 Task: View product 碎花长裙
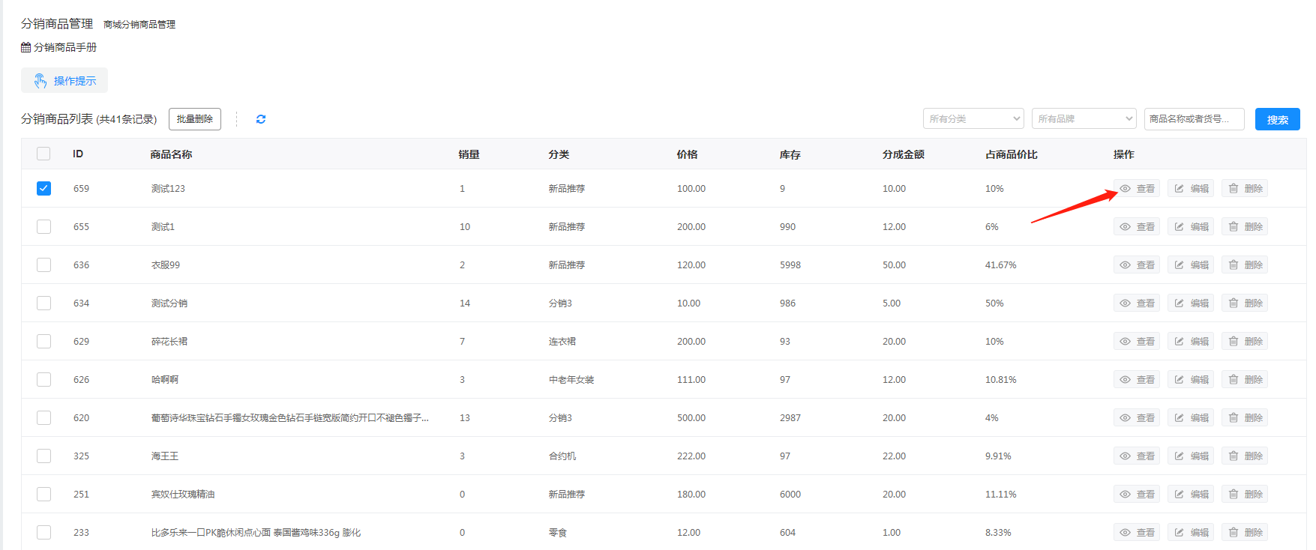(1137, 341)
